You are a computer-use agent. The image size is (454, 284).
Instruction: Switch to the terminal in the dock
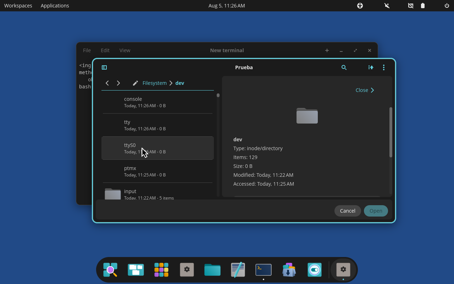point(264,270)
